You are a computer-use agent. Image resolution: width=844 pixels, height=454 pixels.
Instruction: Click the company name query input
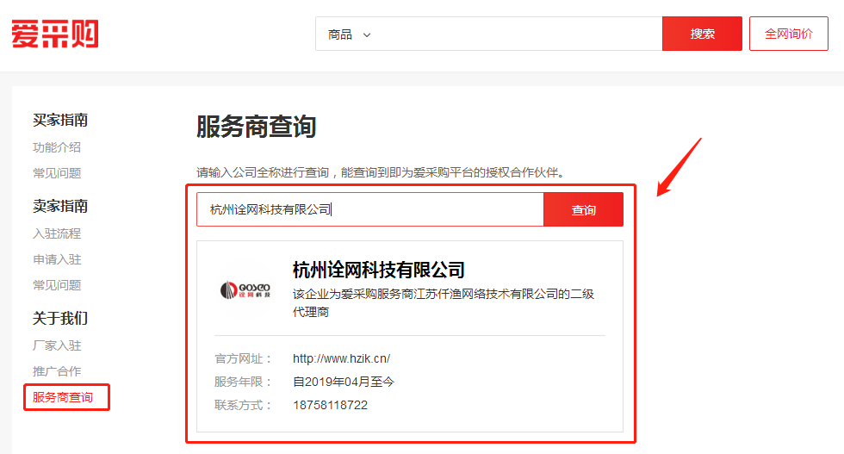click(x=370, y=209)
